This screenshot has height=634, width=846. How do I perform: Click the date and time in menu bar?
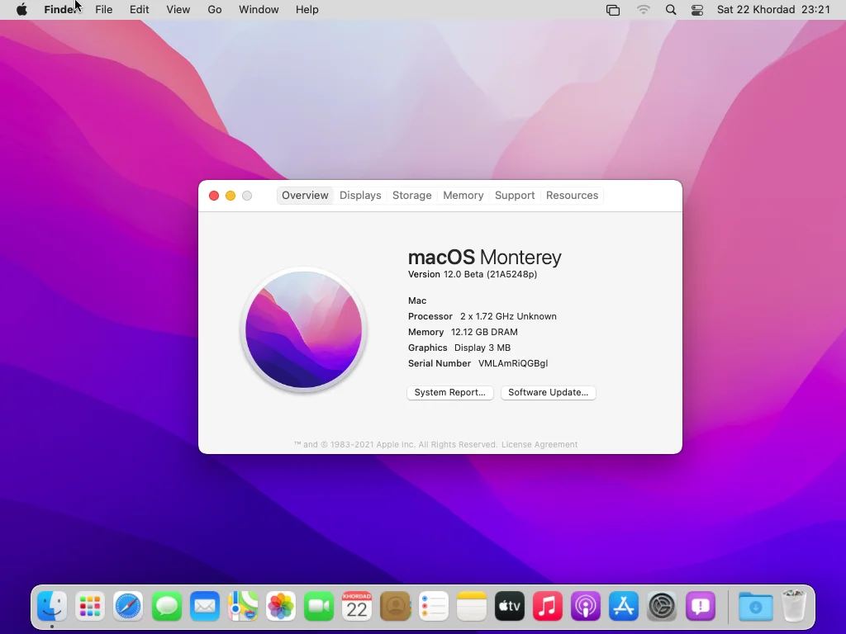click(773, 10)
